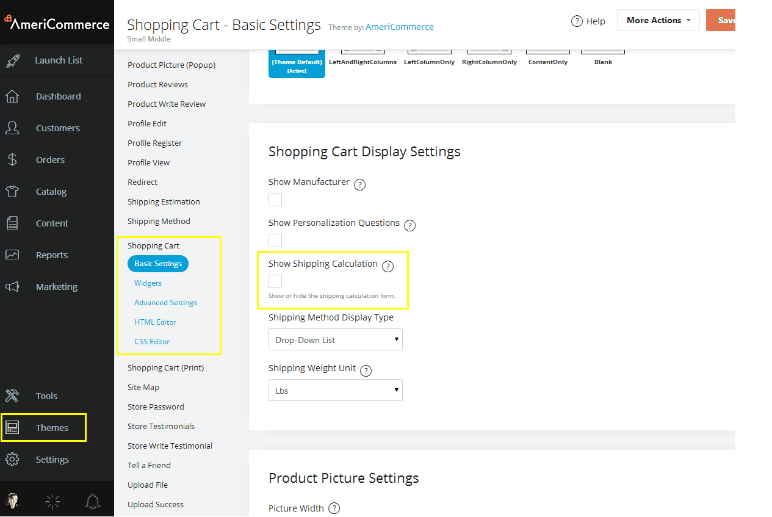Open the Shipping Method Display Type dropdown

click(335, 339)
